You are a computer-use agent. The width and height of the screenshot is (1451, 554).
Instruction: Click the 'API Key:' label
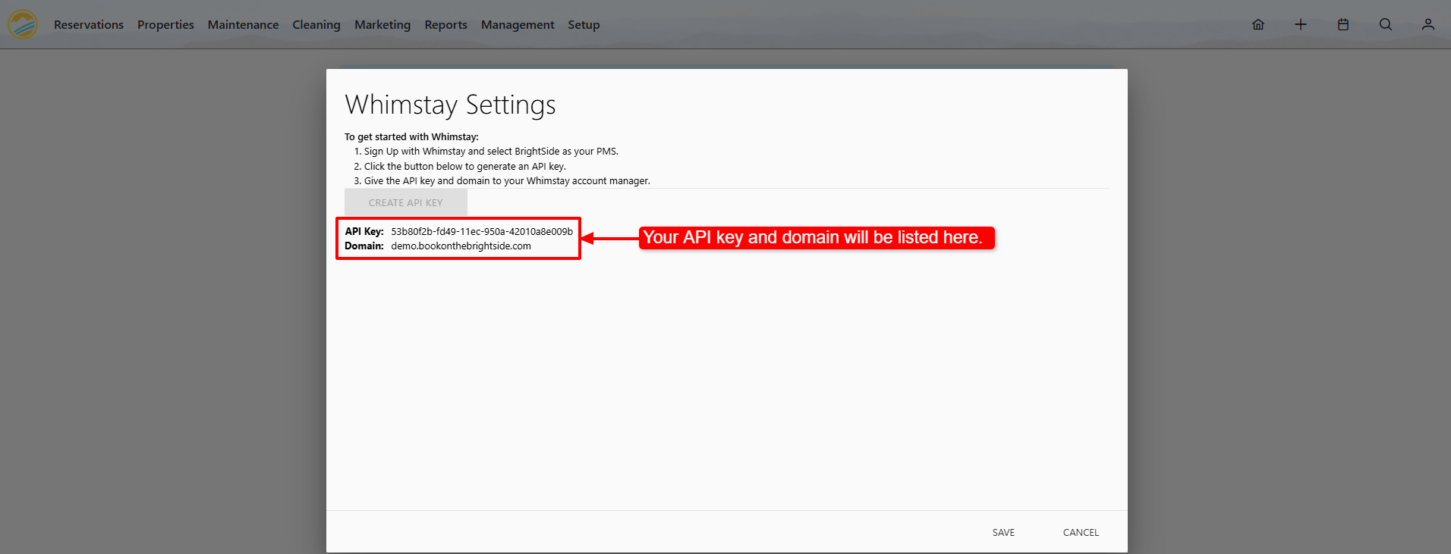(x=364, y=231)
